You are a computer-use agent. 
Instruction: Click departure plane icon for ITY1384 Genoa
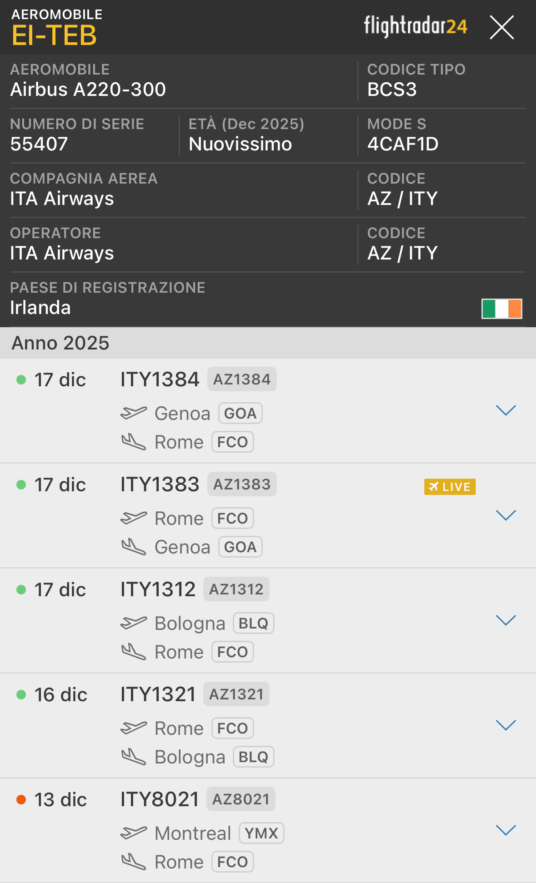click(134, 413)
